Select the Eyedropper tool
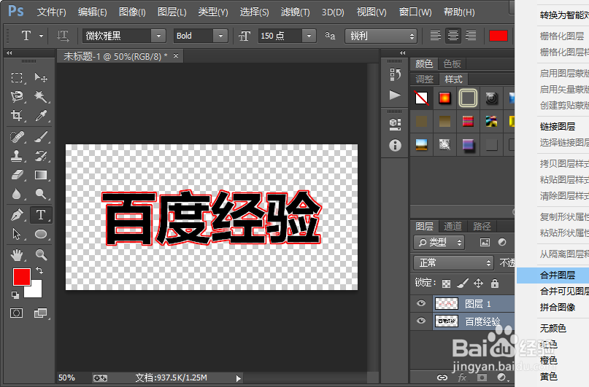 (41, 115)
